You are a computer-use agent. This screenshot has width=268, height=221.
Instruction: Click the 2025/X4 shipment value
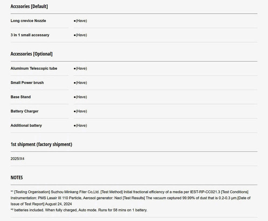pos(18,159)
